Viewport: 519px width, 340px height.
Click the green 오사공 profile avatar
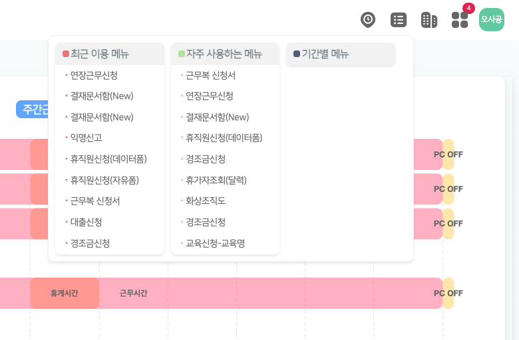point(492,19)
